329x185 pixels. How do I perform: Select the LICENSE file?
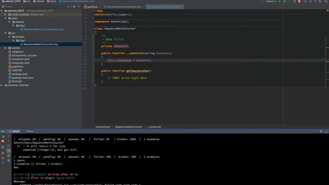click(16, 70)
